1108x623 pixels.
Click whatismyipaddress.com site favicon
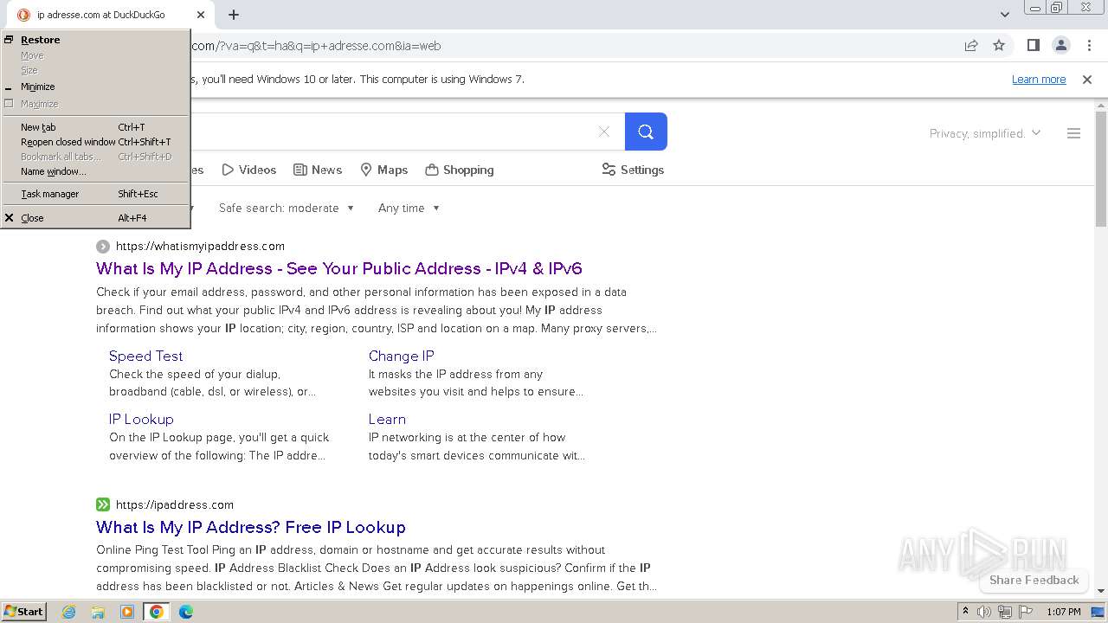click(103, 246)
